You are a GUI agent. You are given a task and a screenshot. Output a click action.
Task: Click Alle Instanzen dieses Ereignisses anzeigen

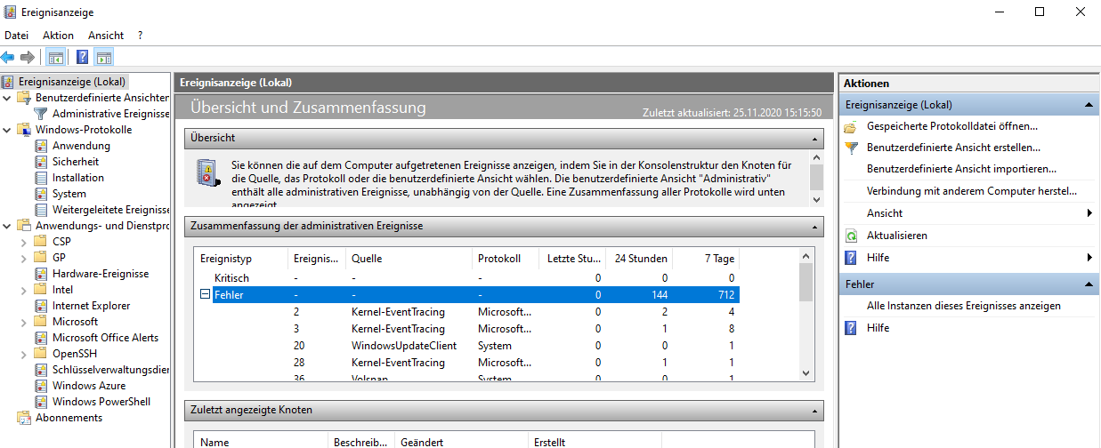963,306
